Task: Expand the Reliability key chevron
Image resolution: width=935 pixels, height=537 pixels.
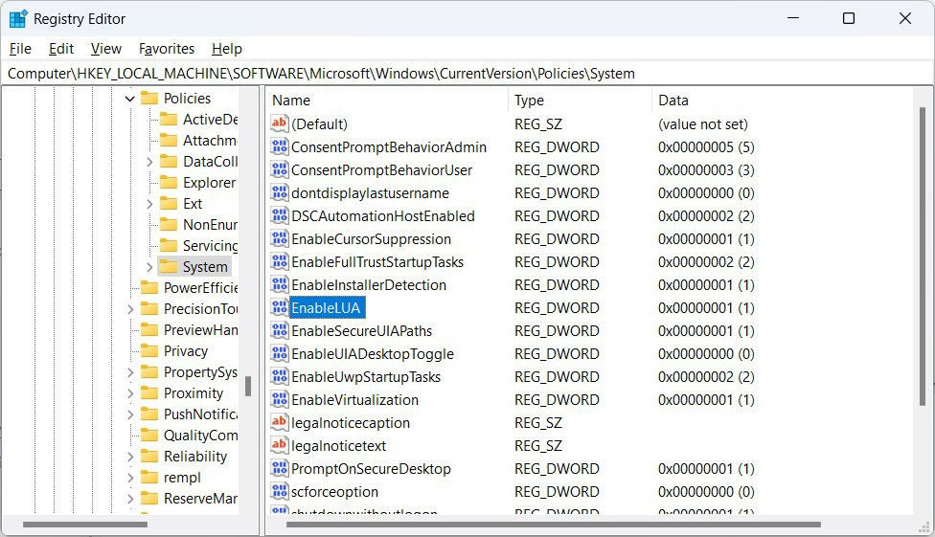Action: 130,457
